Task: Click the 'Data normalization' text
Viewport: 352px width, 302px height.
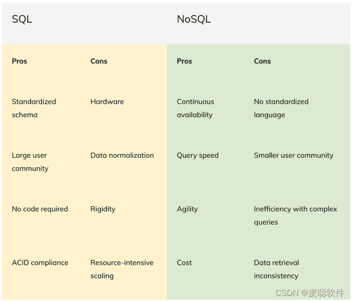Action: coord(122,156)
